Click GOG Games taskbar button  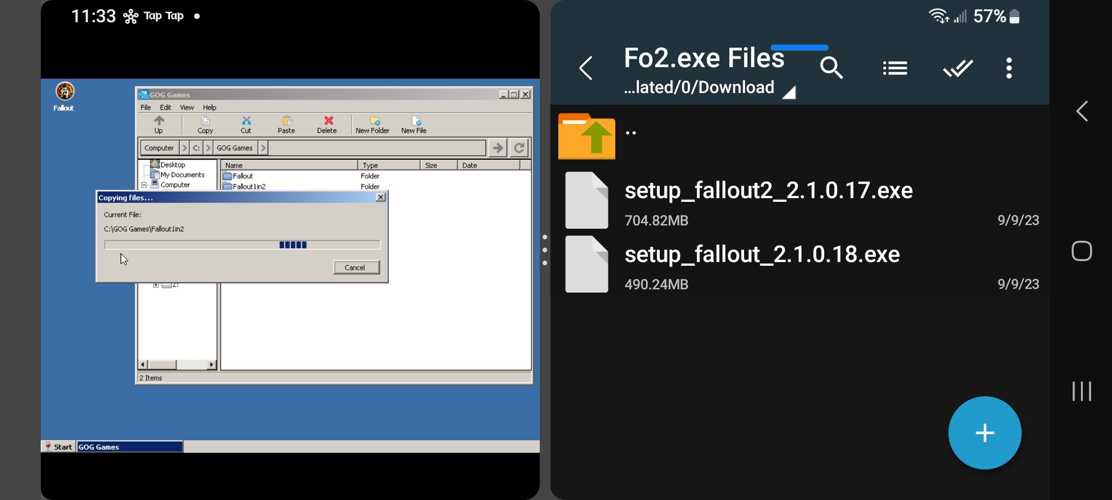tap(130, 447)
